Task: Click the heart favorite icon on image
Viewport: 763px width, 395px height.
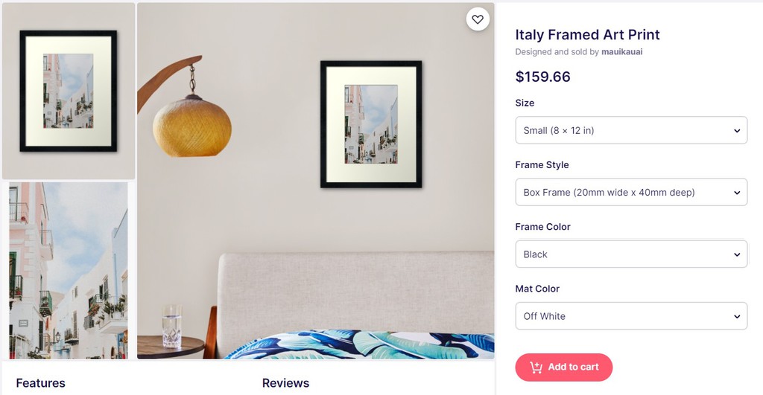Action: 478,19
